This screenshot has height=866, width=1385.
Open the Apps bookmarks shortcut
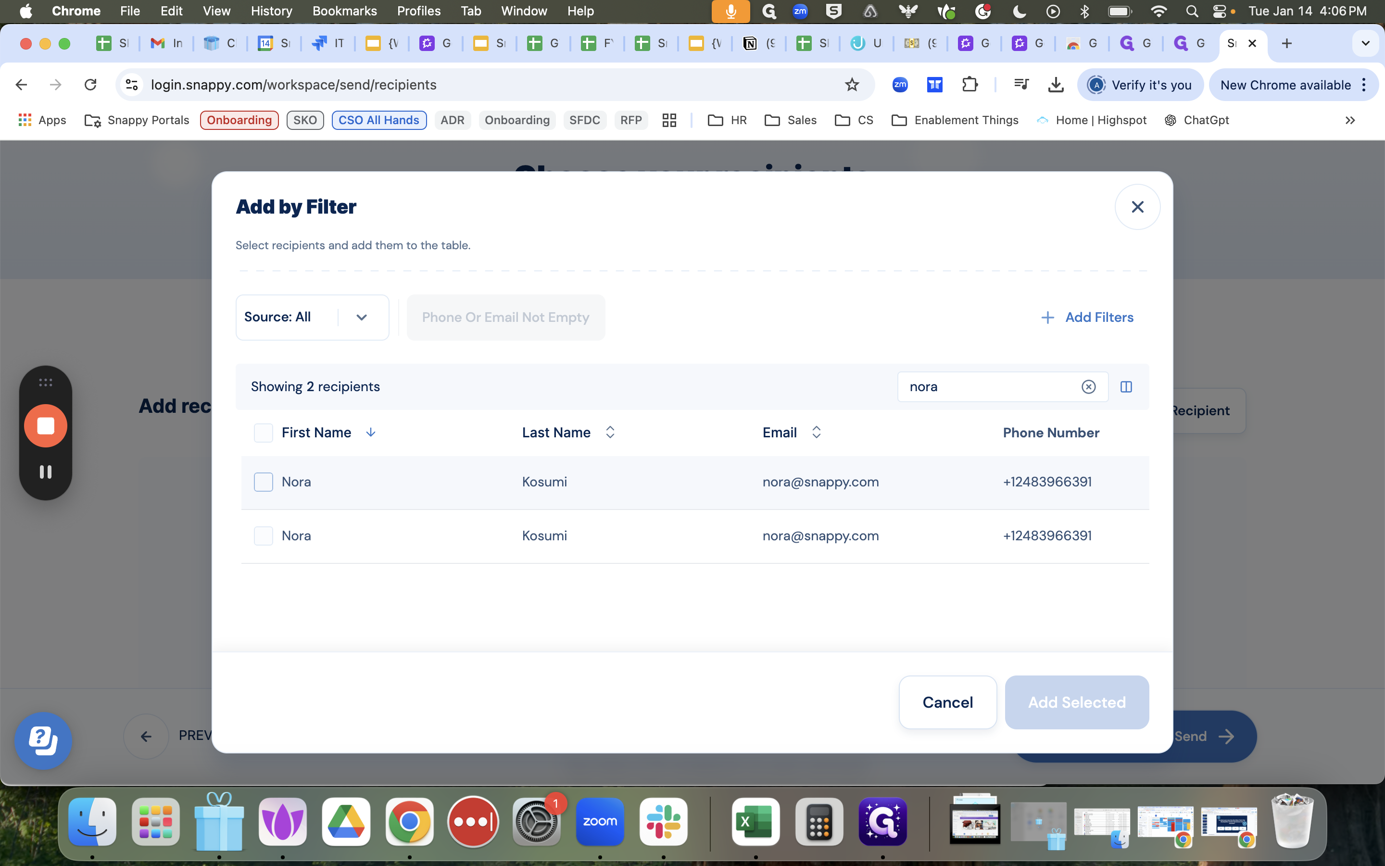42,120
